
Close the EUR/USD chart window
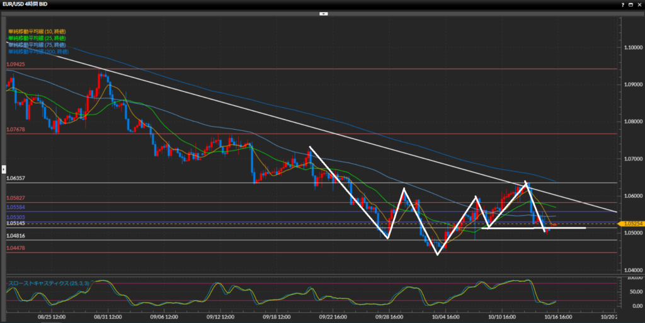(639, 4)
